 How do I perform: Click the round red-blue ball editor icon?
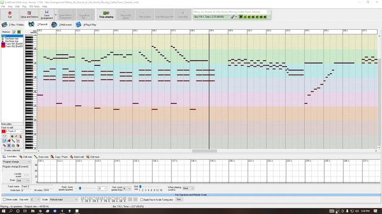coord(18,145)
